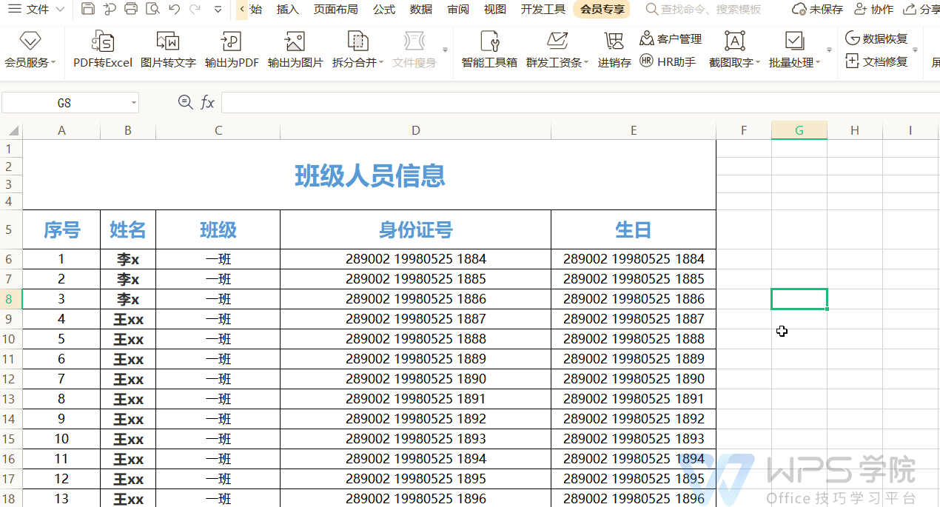This screenshot has height=507, width=940.
Task: Click the zoom magnifier icon near formula bar
Action: [185, 102]
